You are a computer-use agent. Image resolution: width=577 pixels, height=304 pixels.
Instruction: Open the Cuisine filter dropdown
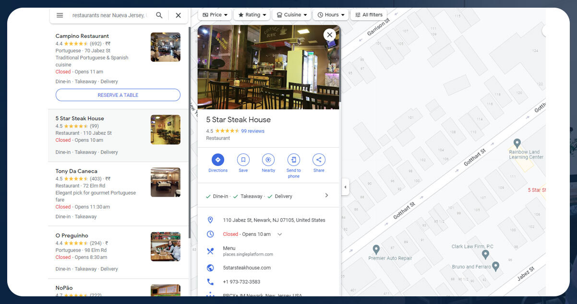coord(291,14)
